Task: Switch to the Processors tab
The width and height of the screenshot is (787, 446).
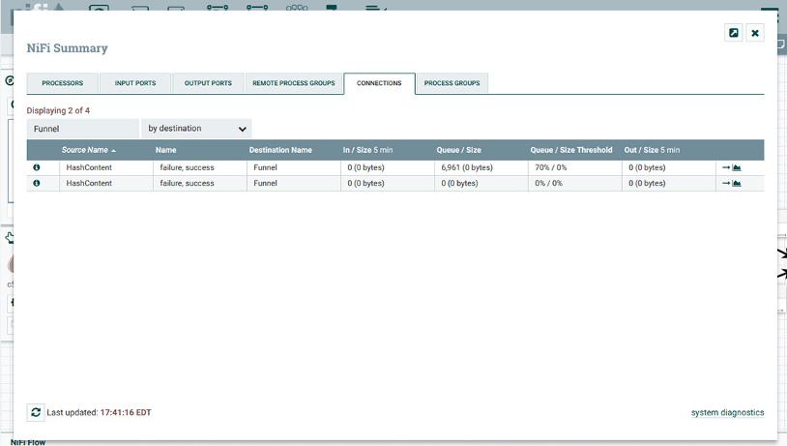Action: pos(62,83)
